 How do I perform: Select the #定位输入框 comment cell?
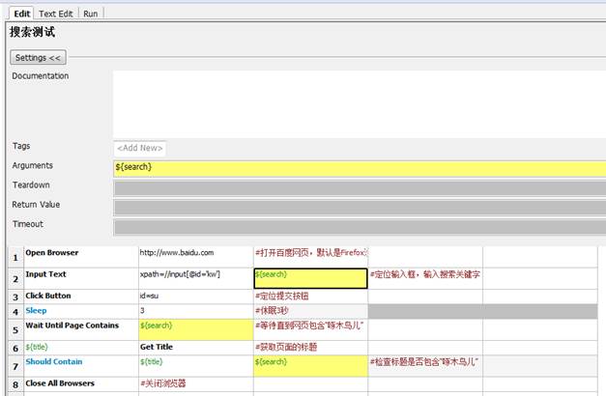(425, 278)
